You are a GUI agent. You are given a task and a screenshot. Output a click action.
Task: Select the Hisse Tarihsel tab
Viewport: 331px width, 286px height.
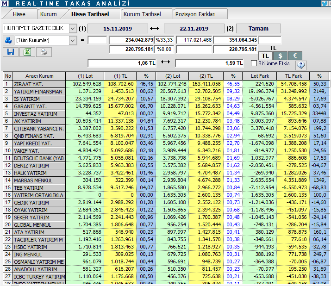90,14
